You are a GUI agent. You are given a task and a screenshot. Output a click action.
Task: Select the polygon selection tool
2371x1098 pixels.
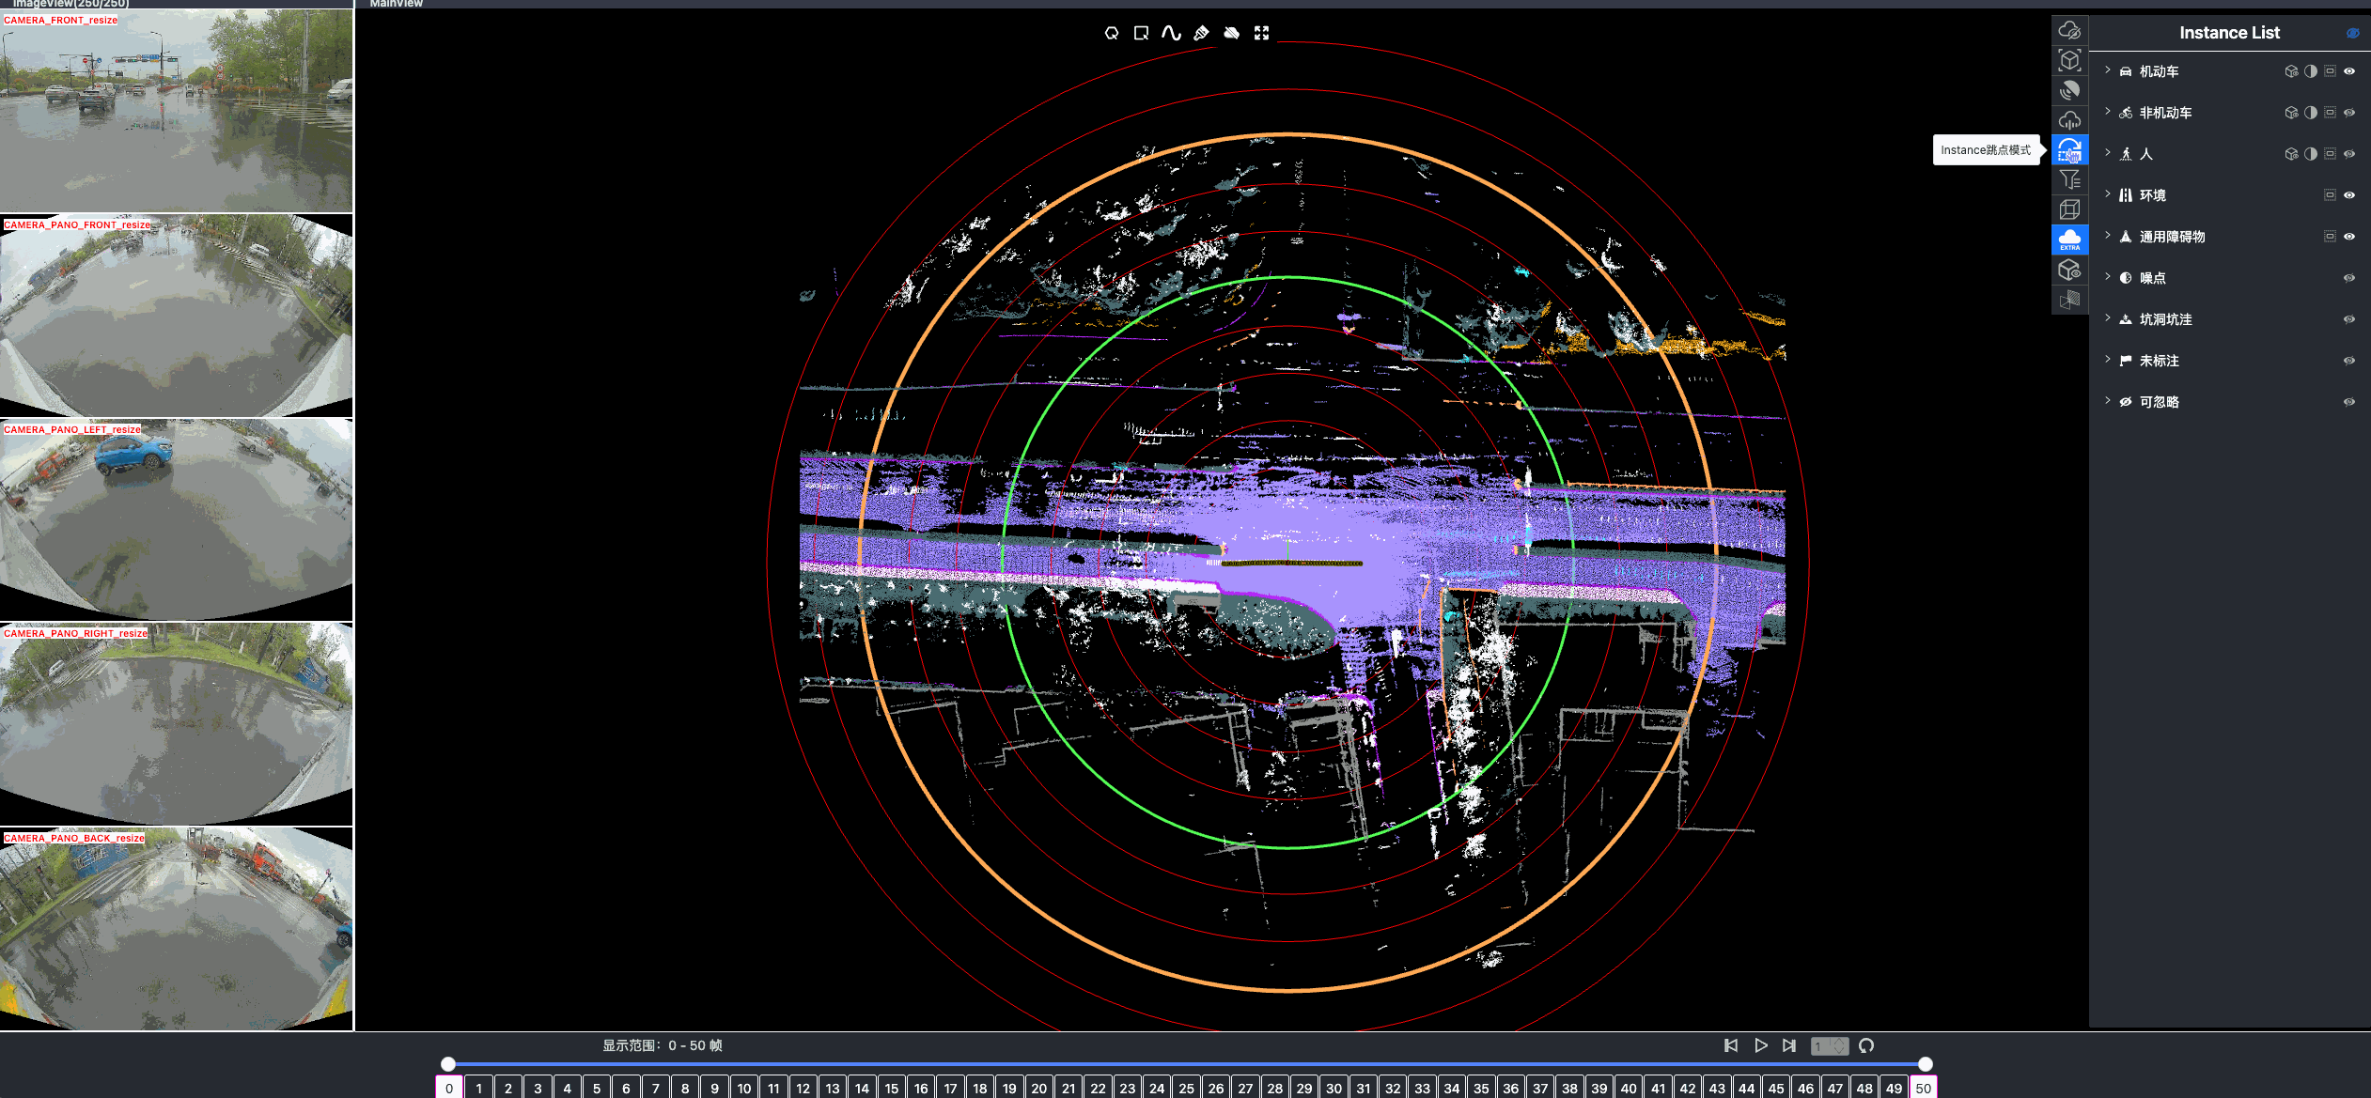1112,33
